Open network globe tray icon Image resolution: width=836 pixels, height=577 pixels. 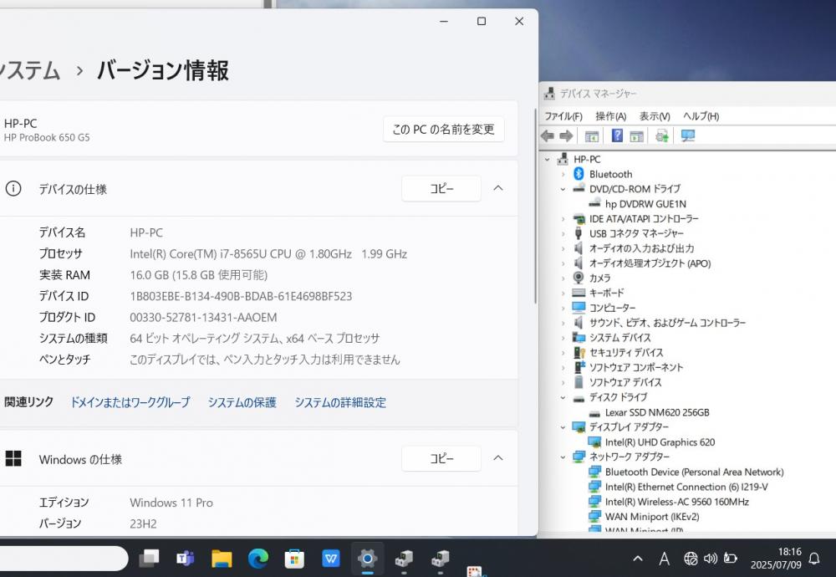coord(691,559)
